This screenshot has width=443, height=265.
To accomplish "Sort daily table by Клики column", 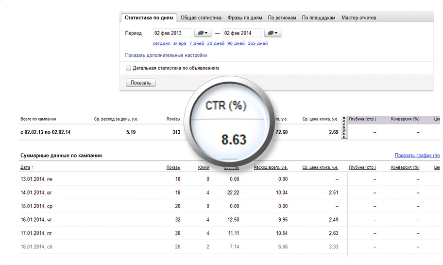I will tap(204, 167).
